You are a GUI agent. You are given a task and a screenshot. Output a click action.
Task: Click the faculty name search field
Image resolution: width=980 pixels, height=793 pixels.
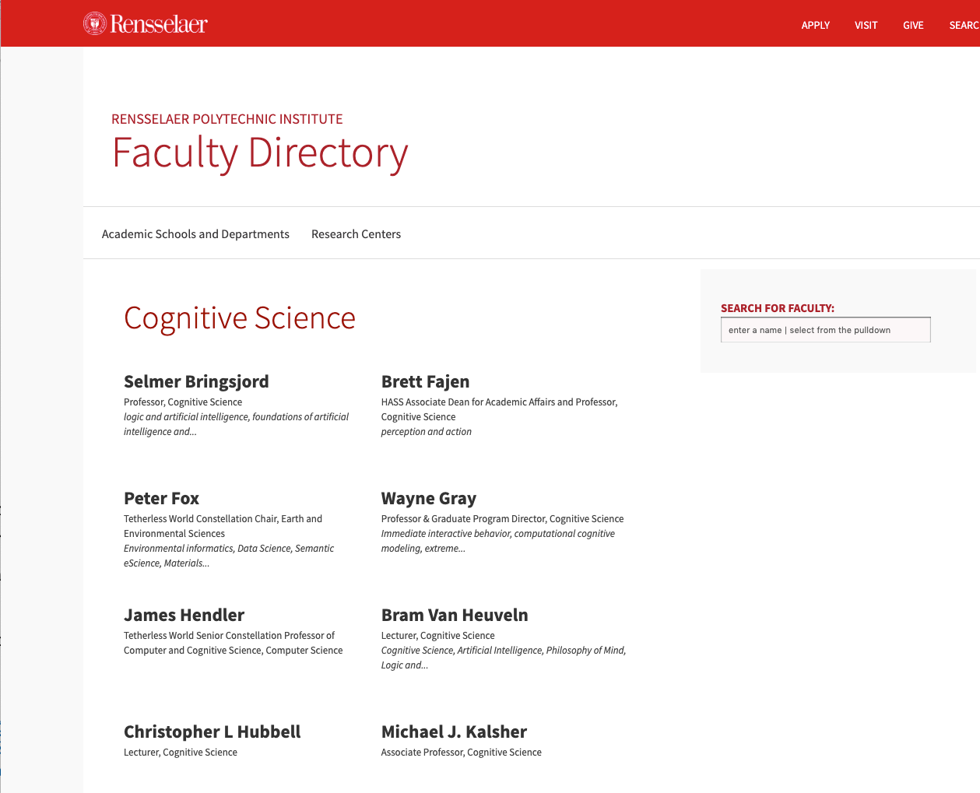pos(825,330)
